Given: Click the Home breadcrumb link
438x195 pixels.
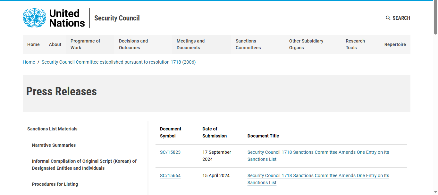Looking at the screenshot, I should pos(29,62).
